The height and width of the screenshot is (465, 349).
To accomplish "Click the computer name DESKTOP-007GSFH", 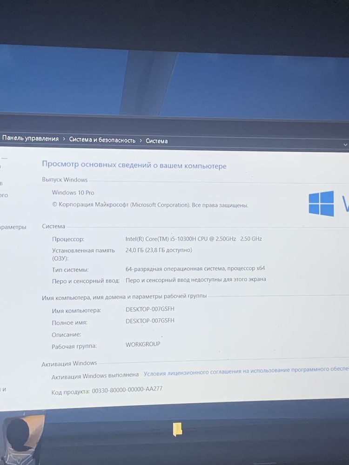I will 150,309.
